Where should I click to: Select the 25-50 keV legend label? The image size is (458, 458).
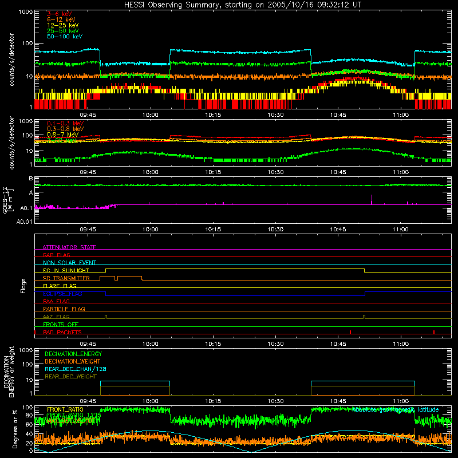[62, 31]
